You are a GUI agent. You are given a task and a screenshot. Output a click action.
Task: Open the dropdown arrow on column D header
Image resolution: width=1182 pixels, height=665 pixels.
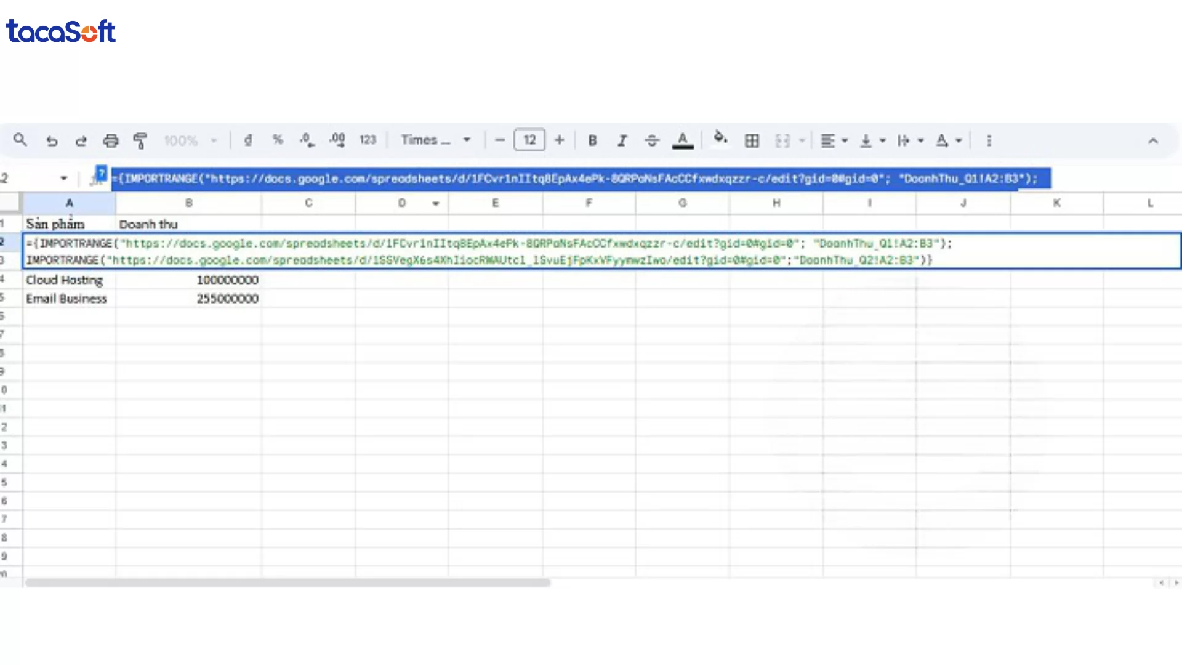coord(436,203)
